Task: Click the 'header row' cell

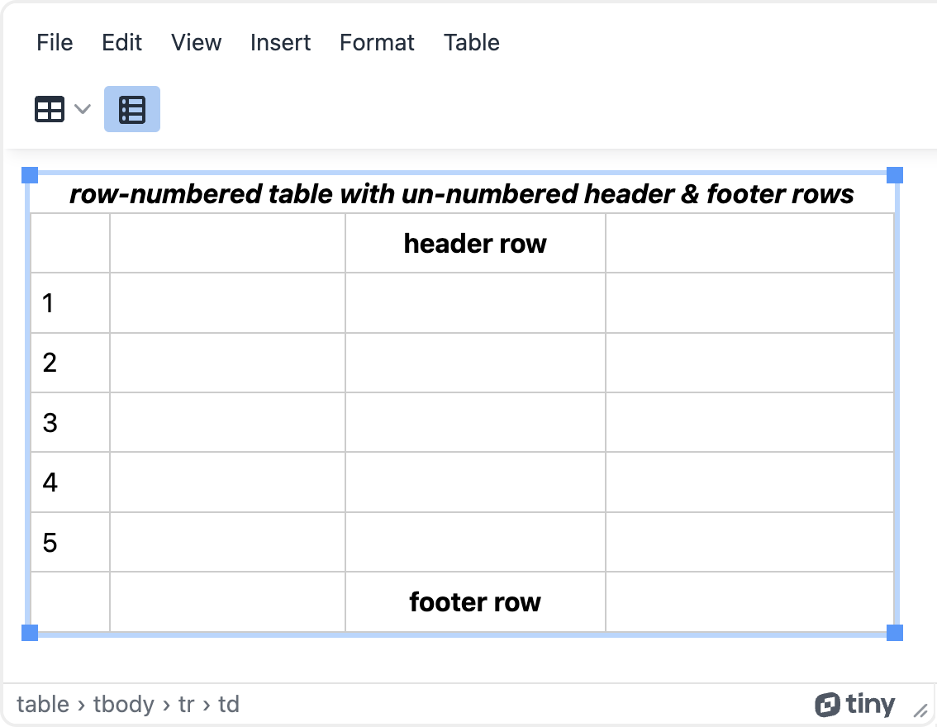Action: point(474,243)
